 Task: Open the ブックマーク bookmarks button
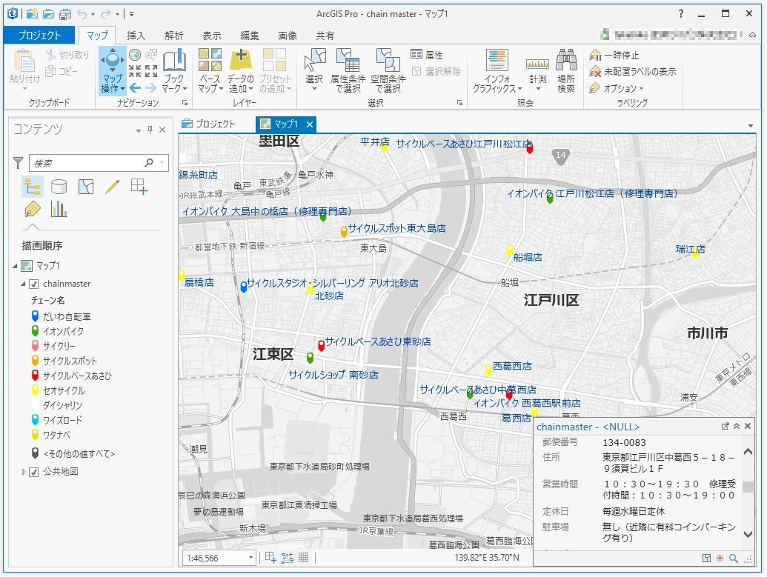175,70
